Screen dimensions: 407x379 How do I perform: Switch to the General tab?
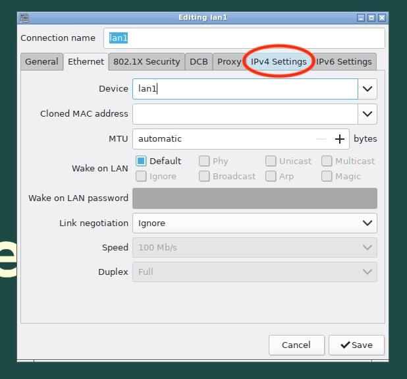point(41,61)
